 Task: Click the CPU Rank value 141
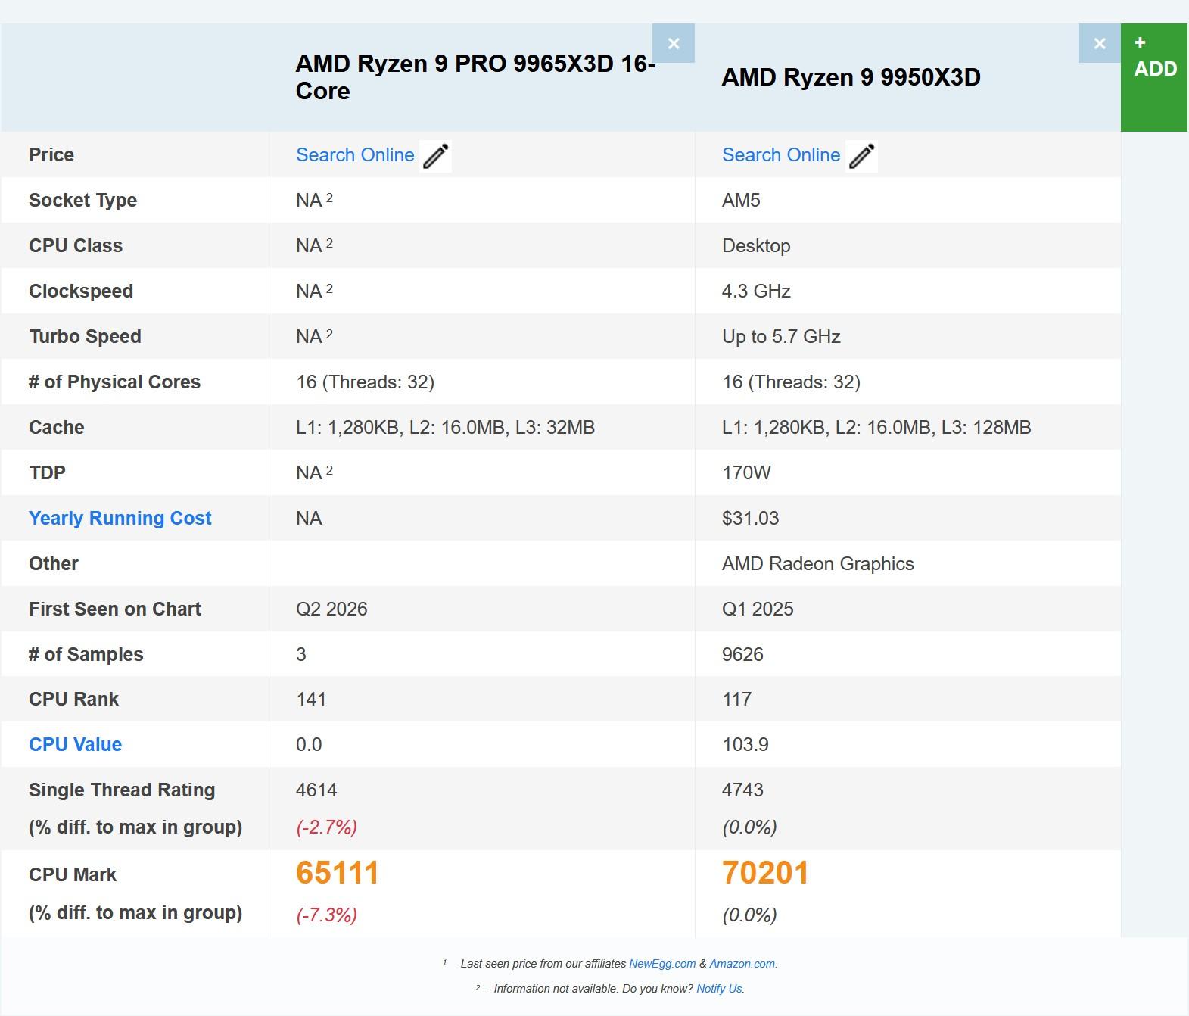tap(311, 699)
